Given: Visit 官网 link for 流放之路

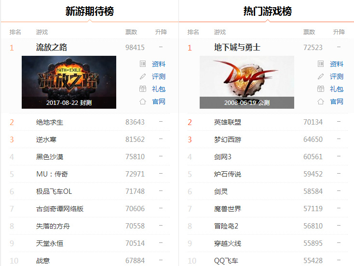Looking at the screenshot, I should click(x=159, y=101).
